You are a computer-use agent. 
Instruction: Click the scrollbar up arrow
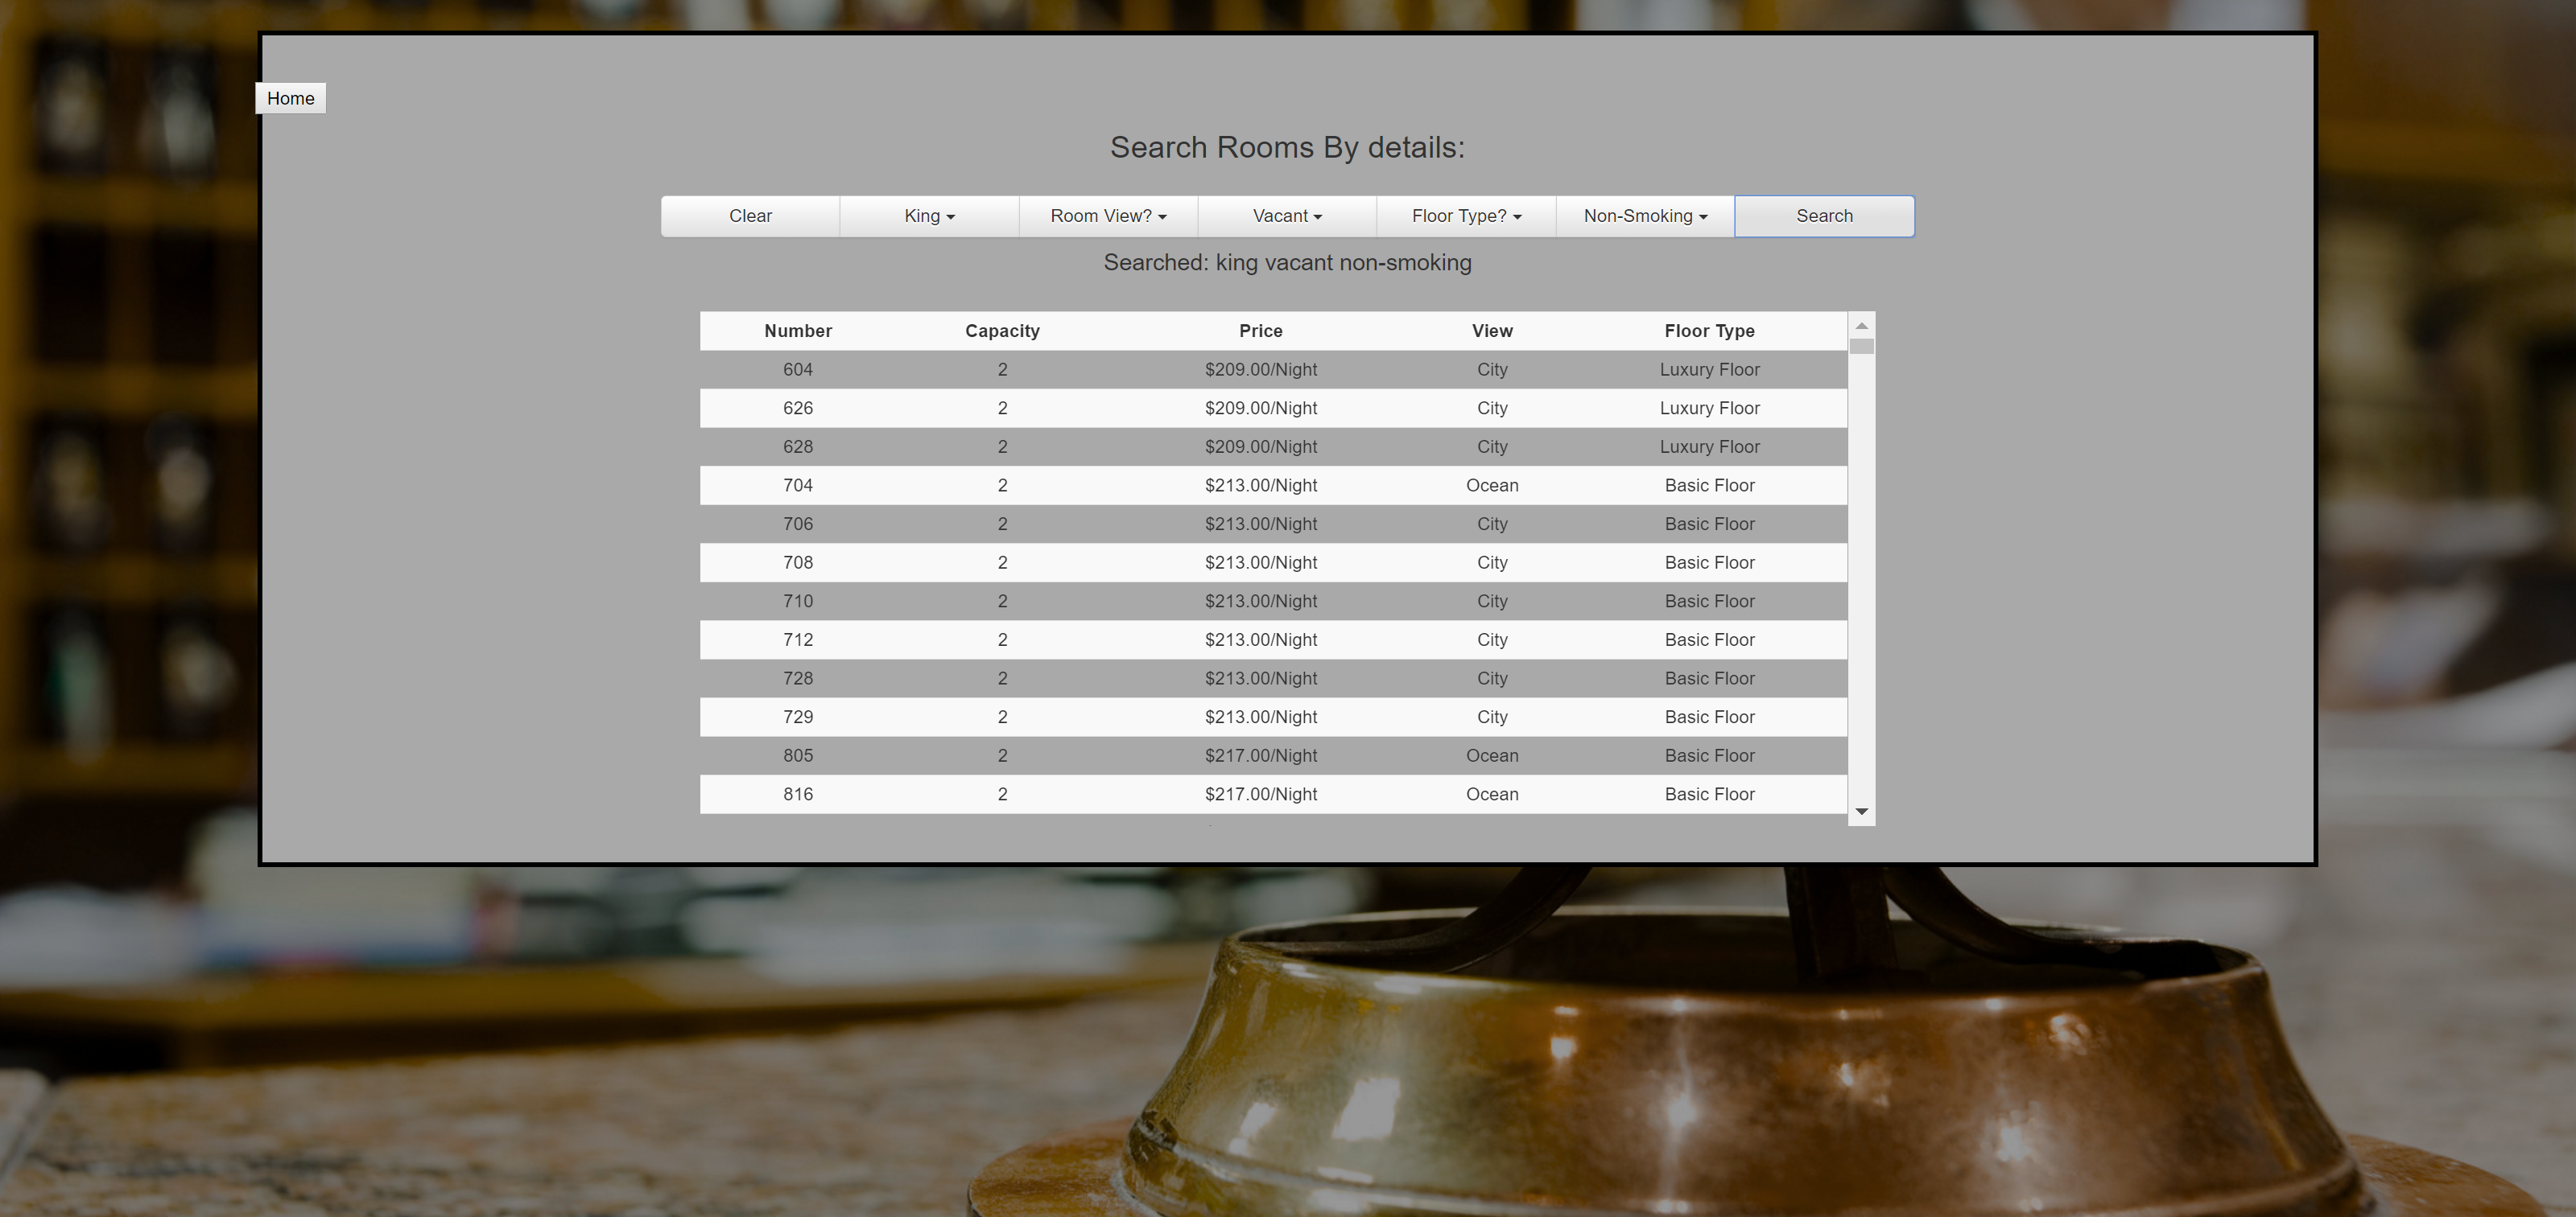(1861, 326)
